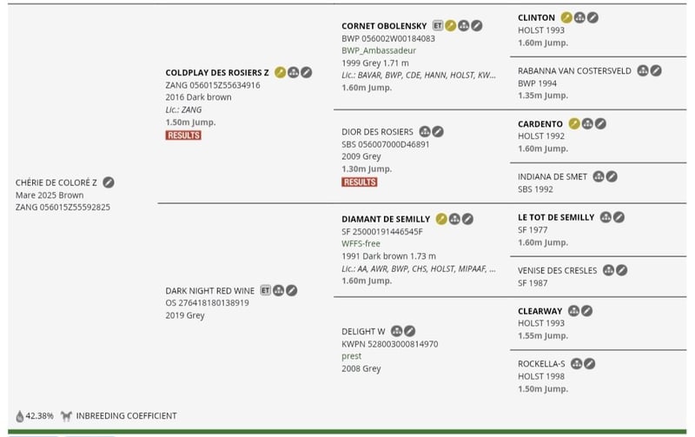The width and height of the screenshot is (695, 437).
Task: Open the pedigree tree icon next to Venise des Cresles
Action: point(609,270)
